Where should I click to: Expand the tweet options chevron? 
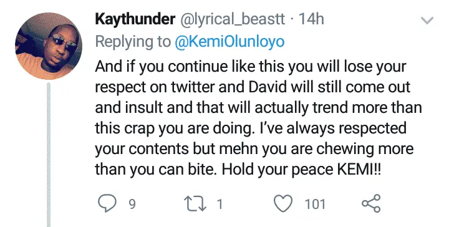pos(427,21)
